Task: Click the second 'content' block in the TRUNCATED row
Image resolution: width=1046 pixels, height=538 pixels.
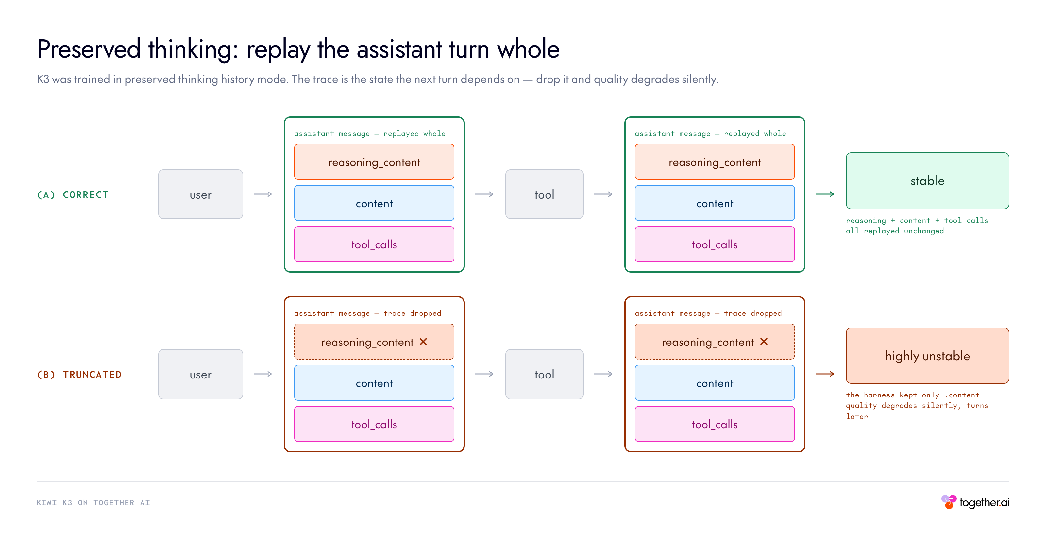Action: click(715, 383)
